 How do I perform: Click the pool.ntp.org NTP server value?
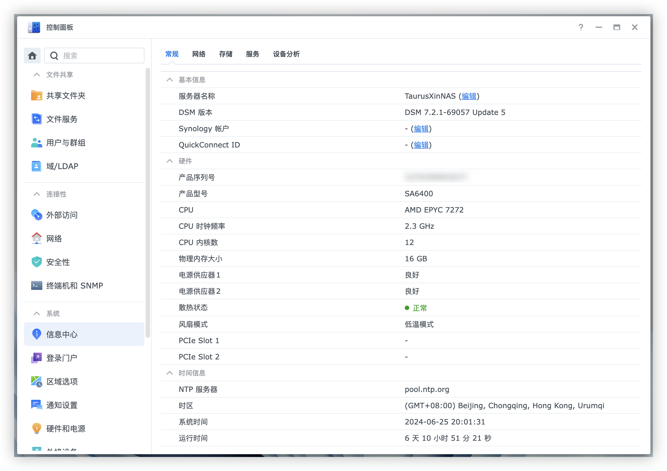[x=427, y=389]
